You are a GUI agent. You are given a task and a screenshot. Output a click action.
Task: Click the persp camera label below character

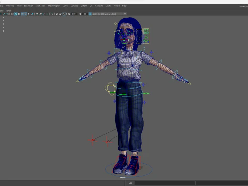pyautogui.click(x=122, y=177)
